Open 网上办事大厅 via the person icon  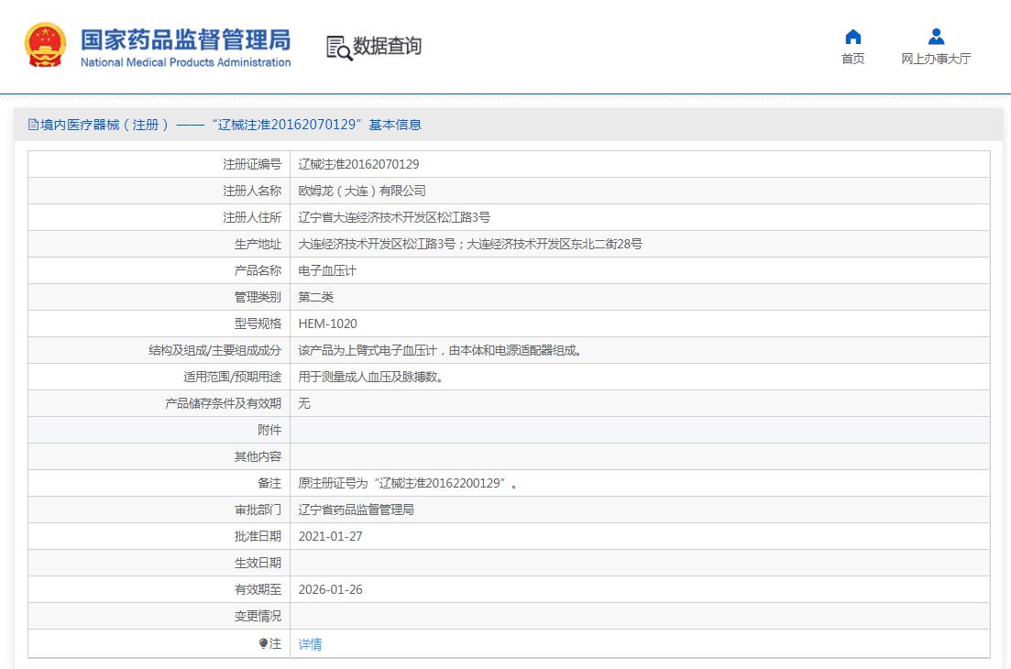coord(936,36)
